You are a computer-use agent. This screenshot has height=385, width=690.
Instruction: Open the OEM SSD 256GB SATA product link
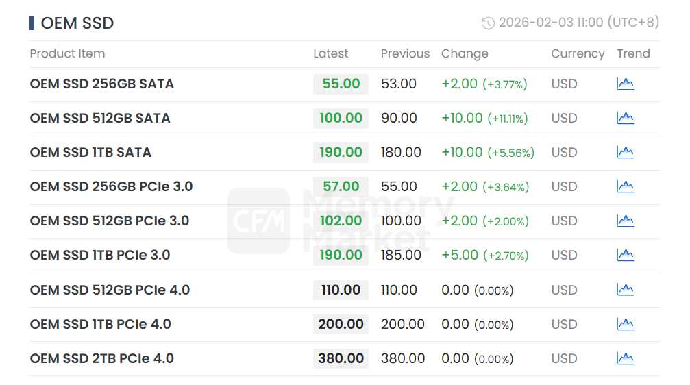click(x=102, y=84)
